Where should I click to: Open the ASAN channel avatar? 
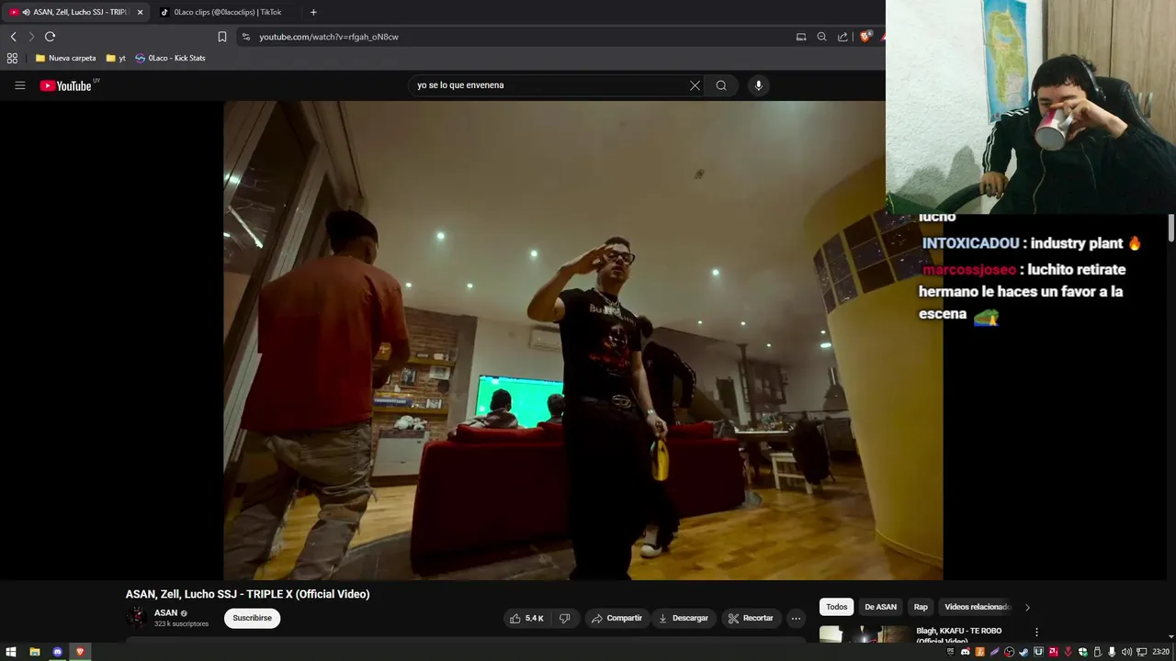(x=137, y=618)
